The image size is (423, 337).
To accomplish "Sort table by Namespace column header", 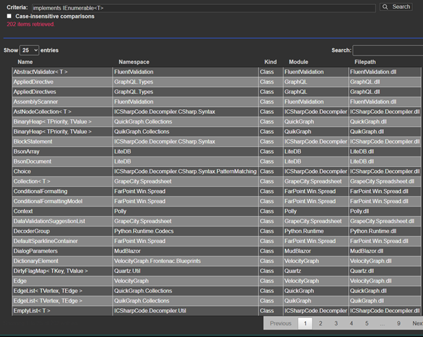I will click(x=134, y=62).
